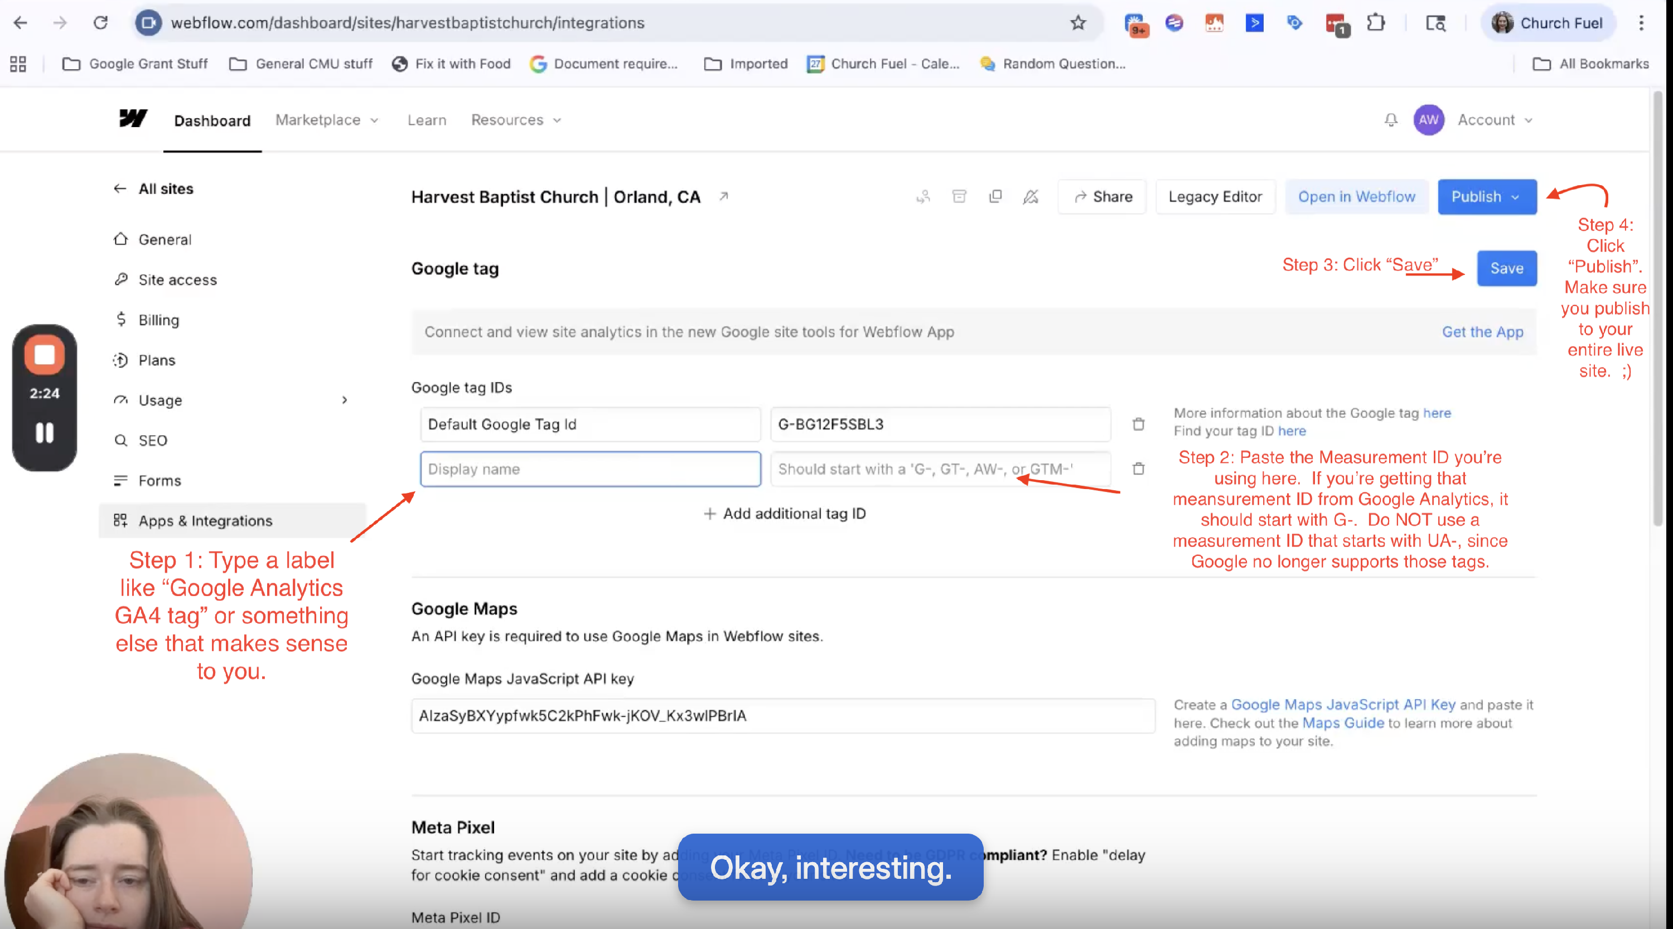The image size is (1673, 929).
Task: Click Add additional tag ID
Action: (785, 514)
